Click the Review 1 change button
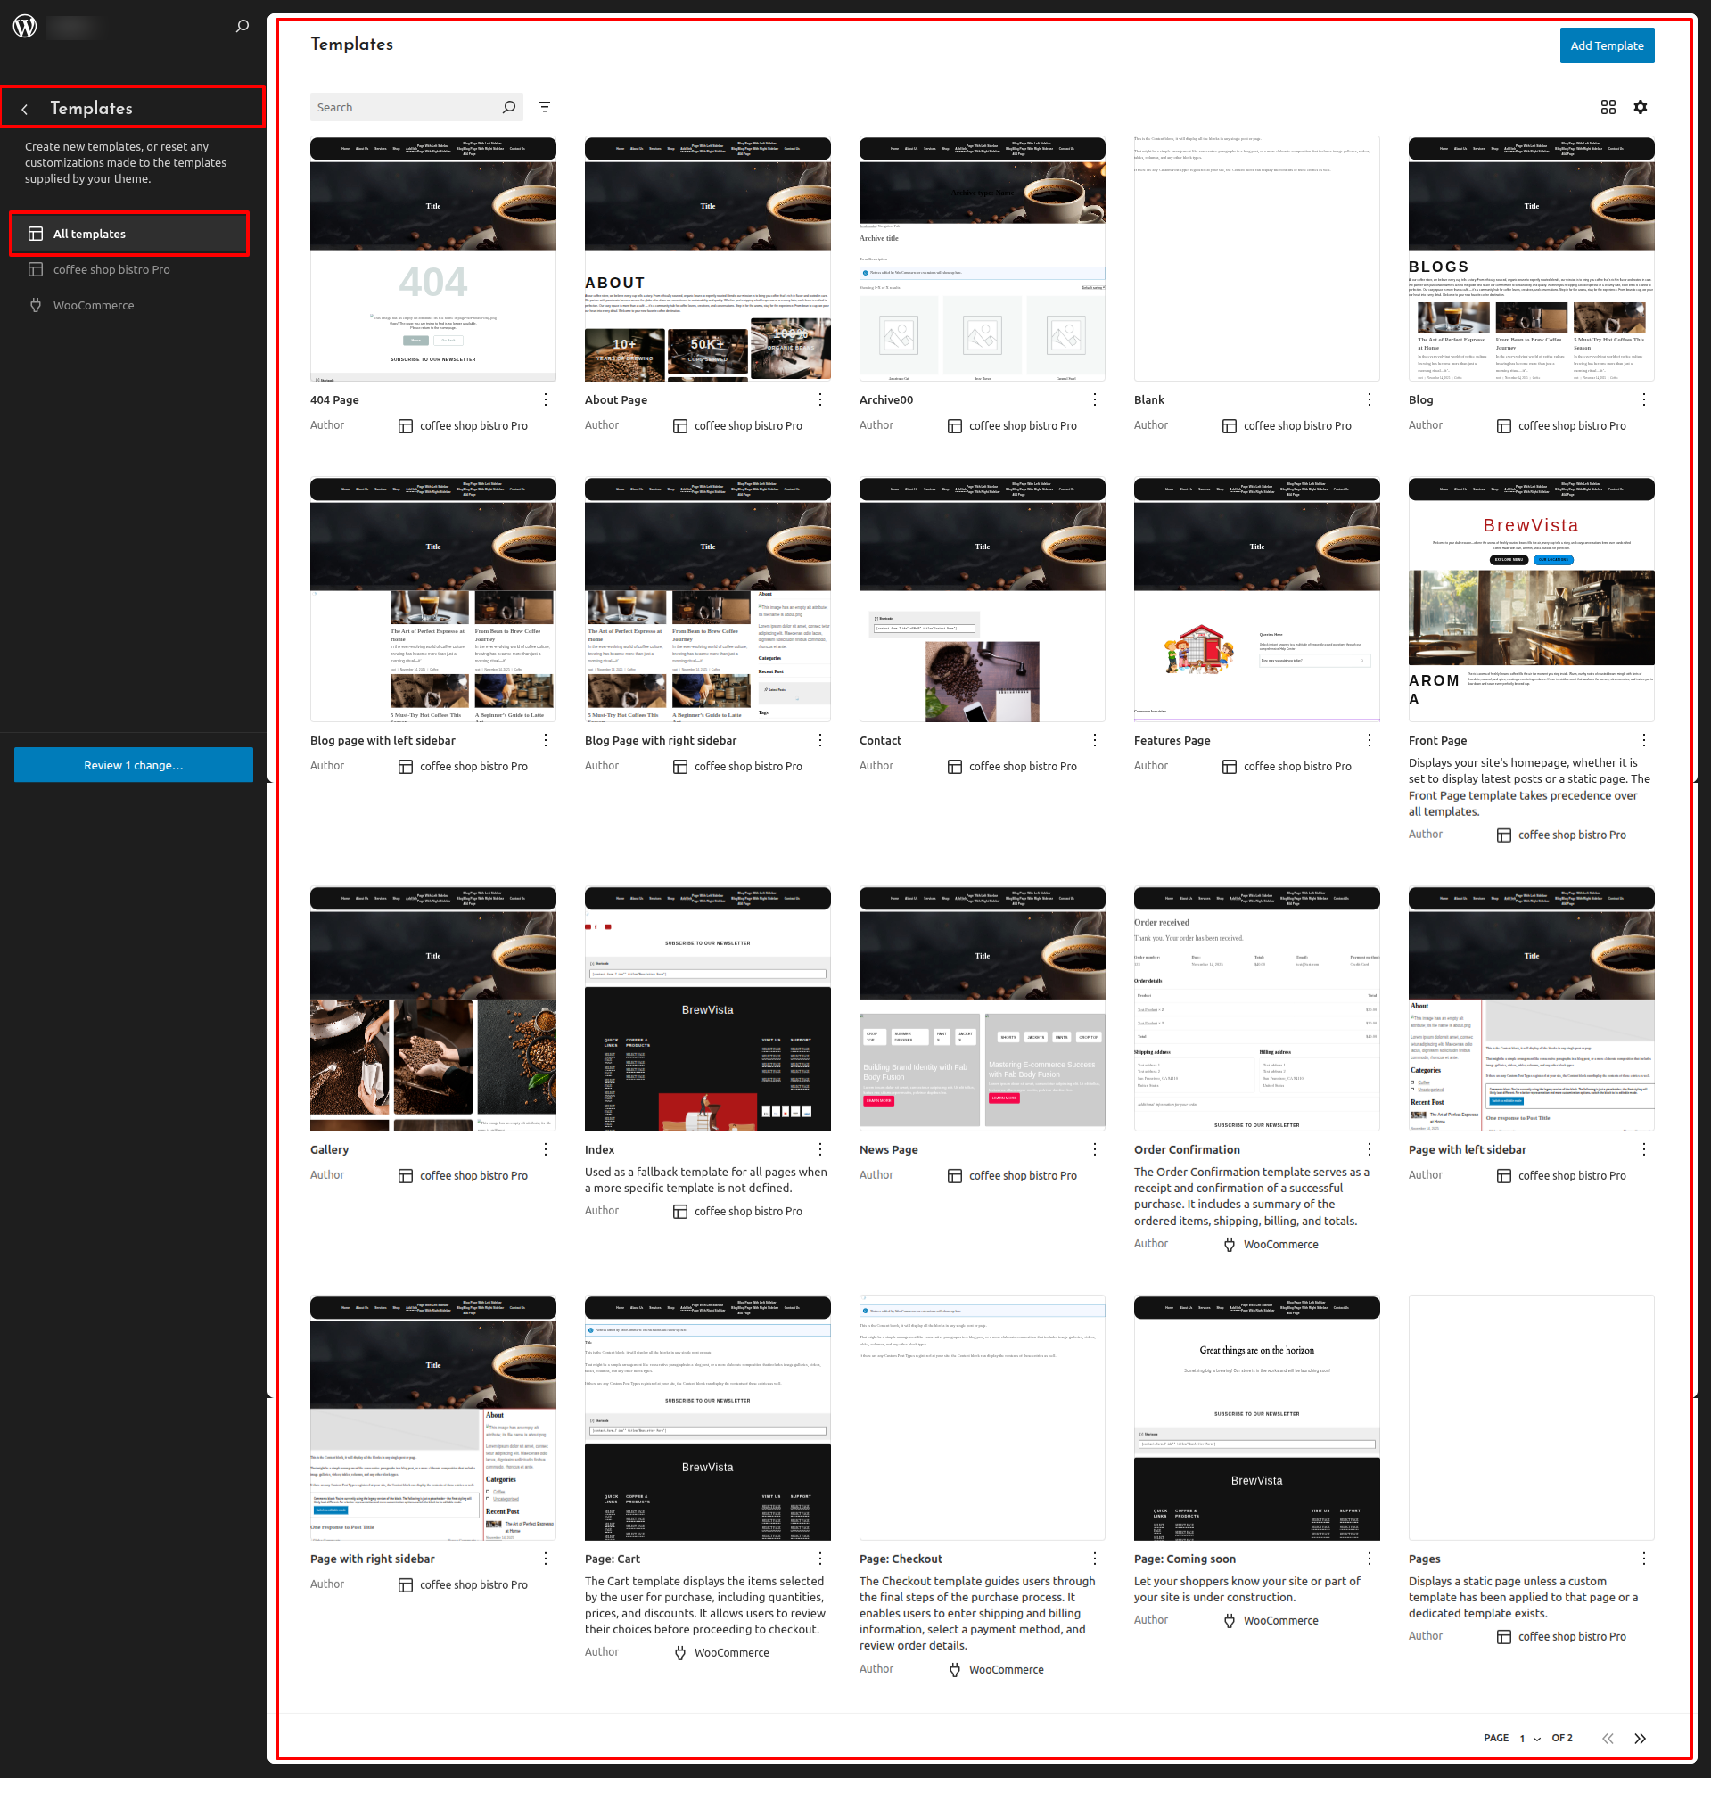 pos(133,765)
